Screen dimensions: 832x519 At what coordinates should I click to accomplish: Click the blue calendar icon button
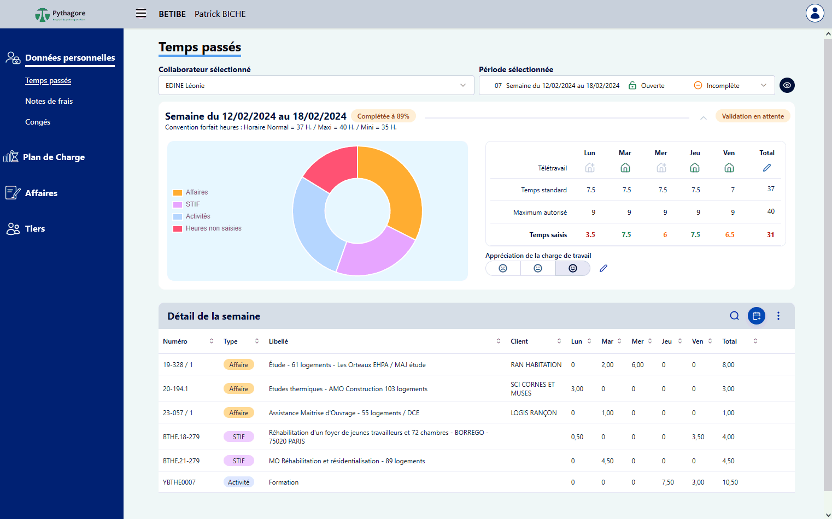[x=756, y=316]
